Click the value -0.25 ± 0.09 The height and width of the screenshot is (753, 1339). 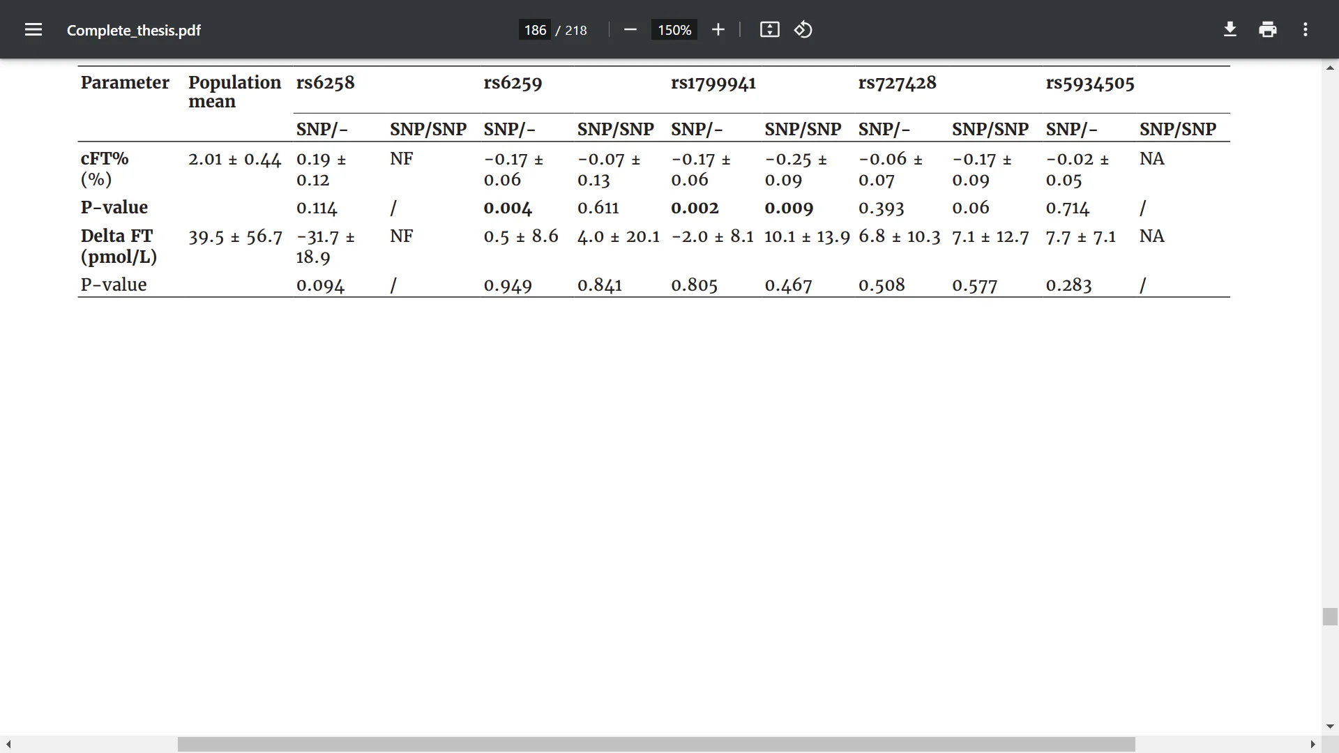coord(796,169)
